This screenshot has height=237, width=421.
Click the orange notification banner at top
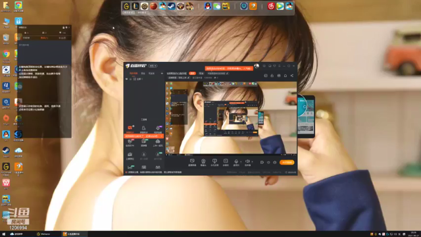tap(229, 68)
